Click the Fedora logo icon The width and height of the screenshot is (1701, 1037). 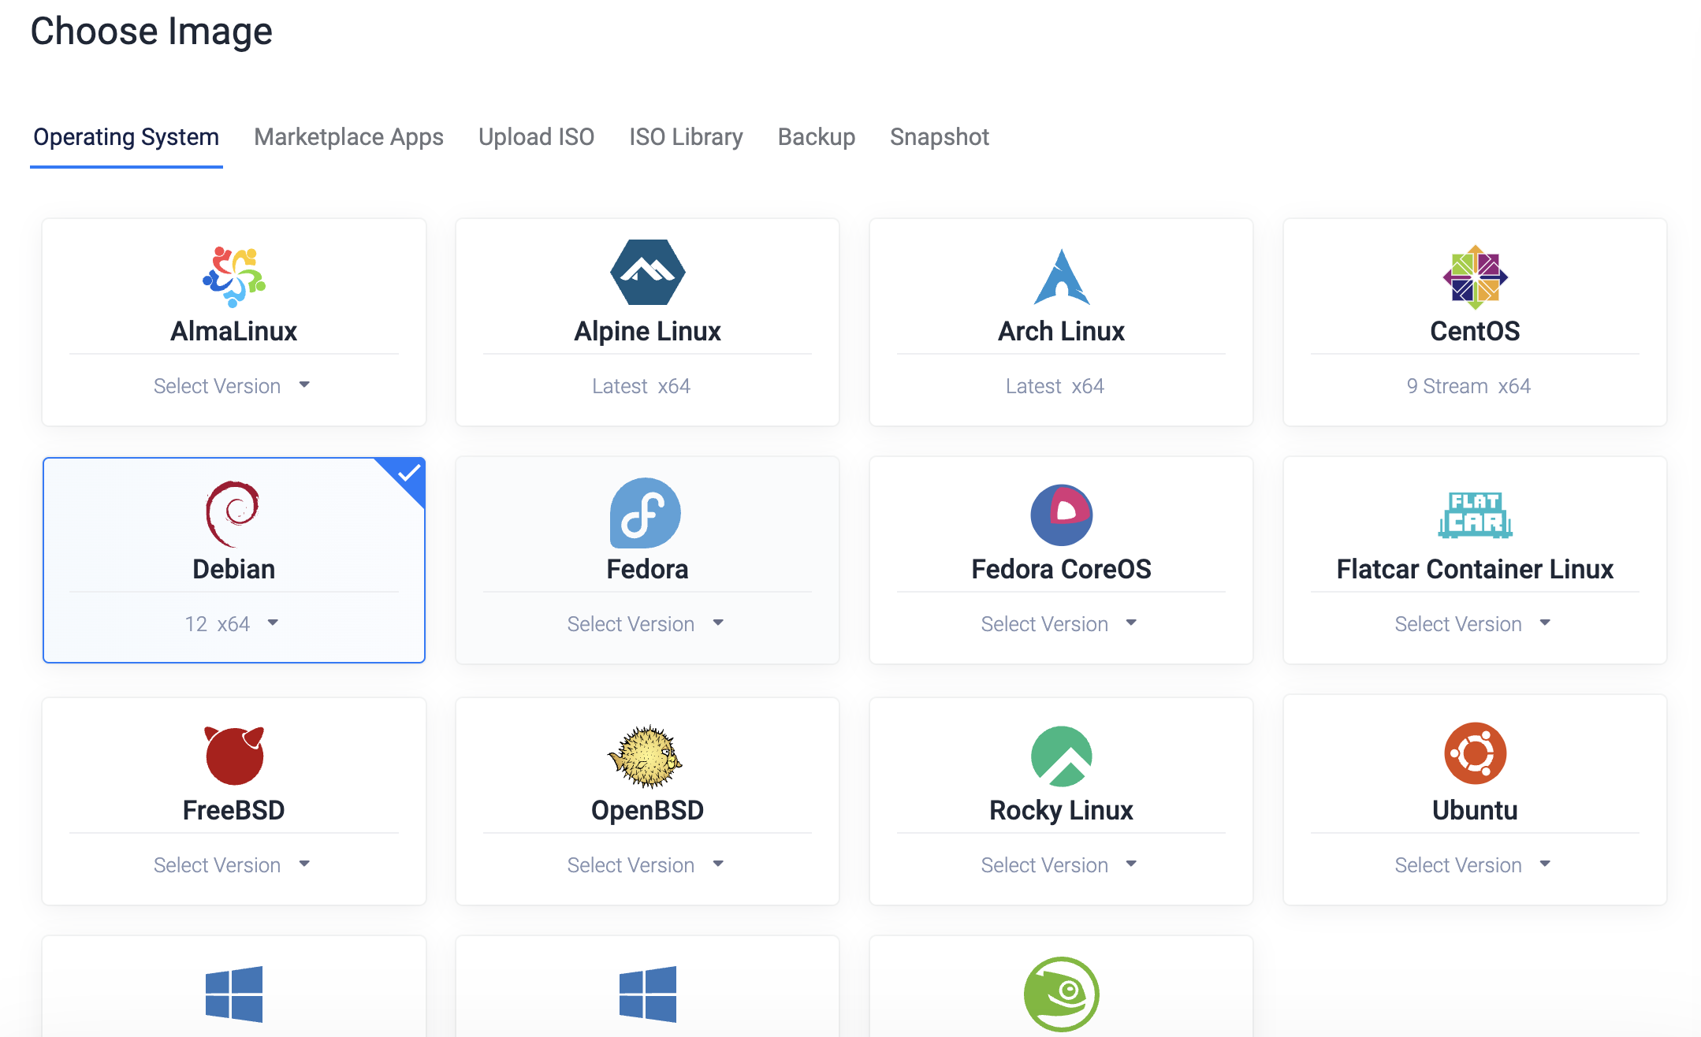coord(645,513)
